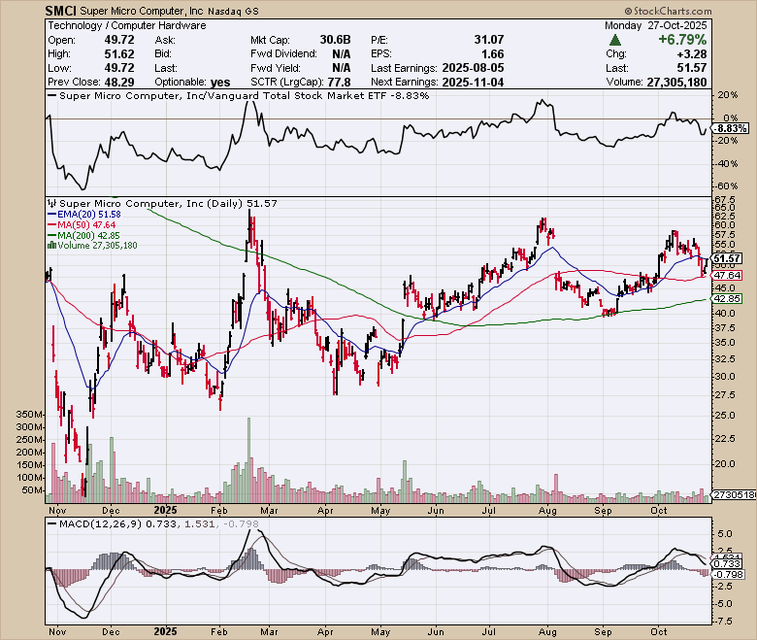Image resolution: width=757 pixels, height=640 pixels.
Task: Click the 27305180 volume axis tag
Action: click(735, 495)
